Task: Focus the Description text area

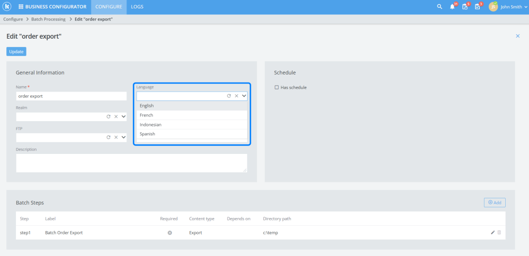Action: (x=132, y=163)
